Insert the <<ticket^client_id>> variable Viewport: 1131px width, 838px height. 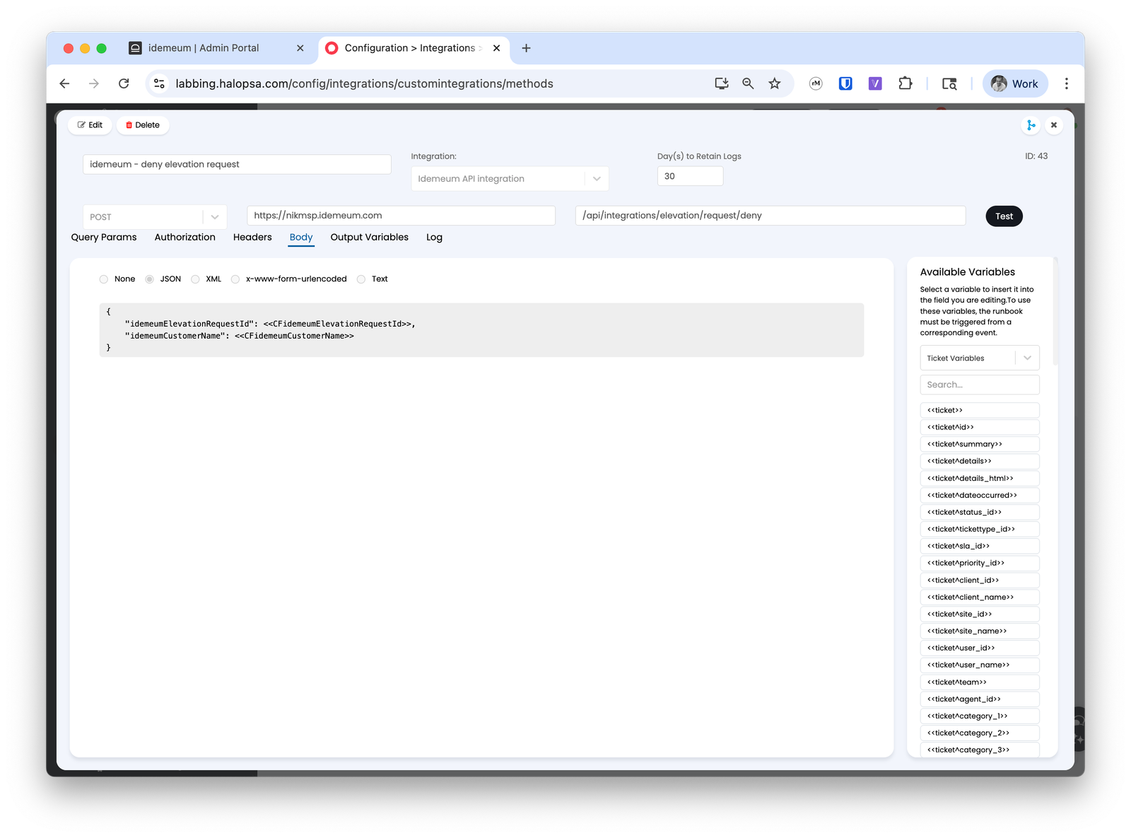pyautogui.click(x=980, y=580)
